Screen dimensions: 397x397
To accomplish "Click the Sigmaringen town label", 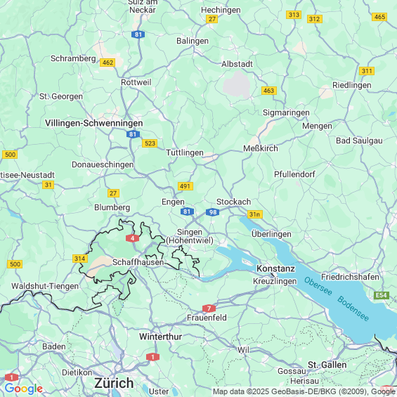I will pyautogui.click(x=286, y=112).
